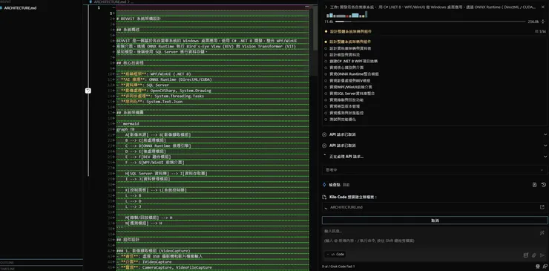Click the round diff marker in the editor gutter
Screen dimensions: 549x271
click(x=88, y=91)
